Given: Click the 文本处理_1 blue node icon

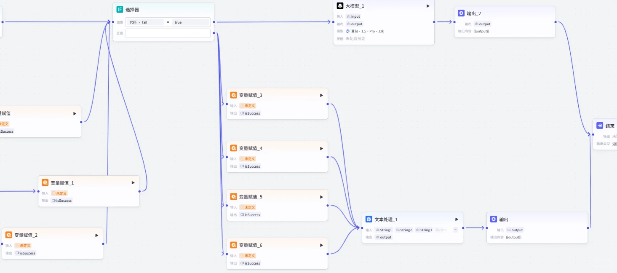Looking at the screenshot, I should [369, 219].
